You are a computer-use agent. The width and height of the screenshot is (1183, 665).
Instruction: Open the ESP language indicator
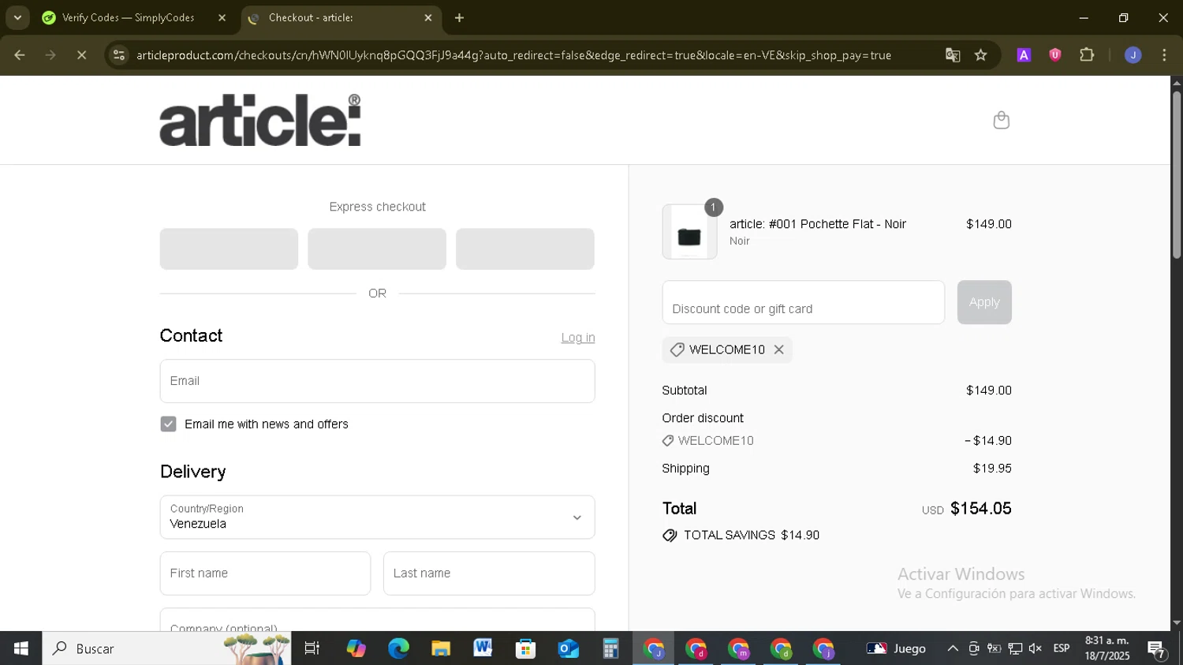1062,648
